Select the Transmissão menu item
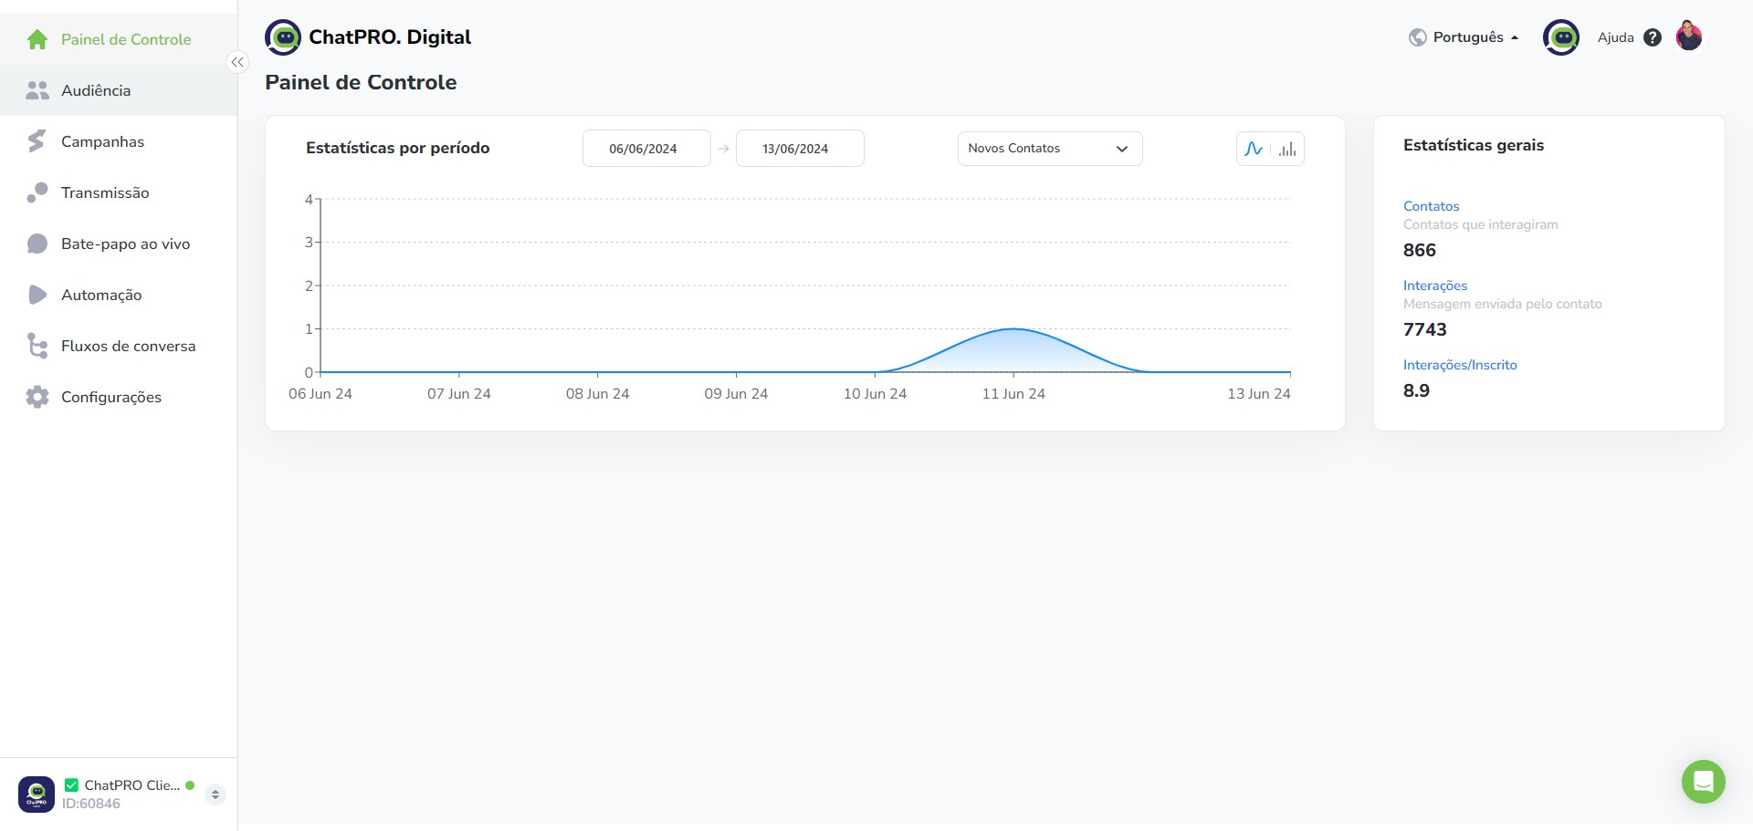This screenshot has height=831, width=1753. point(119,192)
